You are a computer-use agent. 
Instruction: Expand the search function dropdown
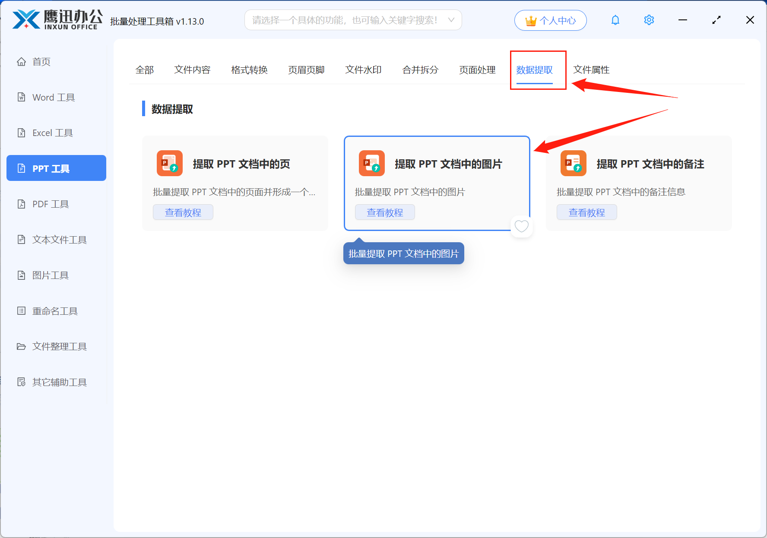[x=451, y=20]
